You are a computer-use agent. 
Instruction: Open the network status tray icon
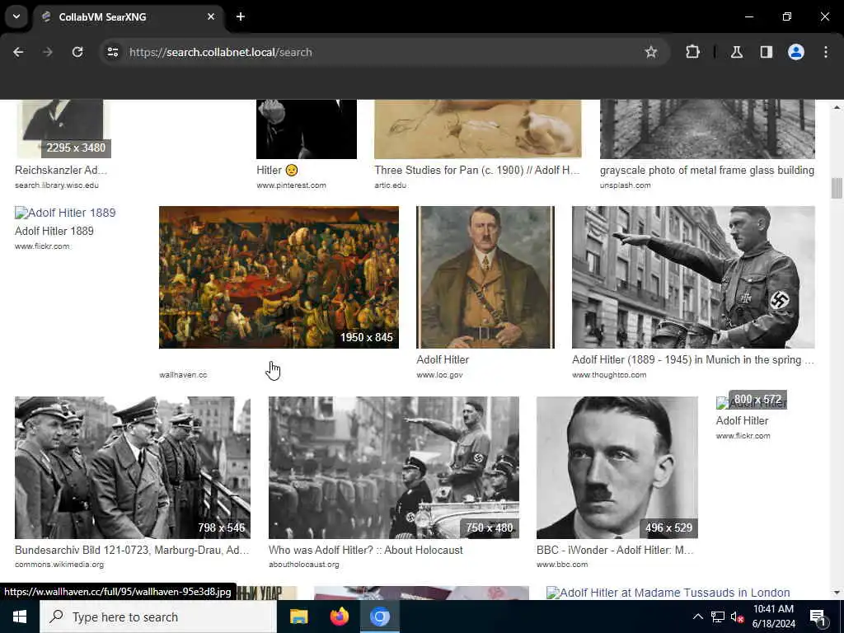pos(718,617)
